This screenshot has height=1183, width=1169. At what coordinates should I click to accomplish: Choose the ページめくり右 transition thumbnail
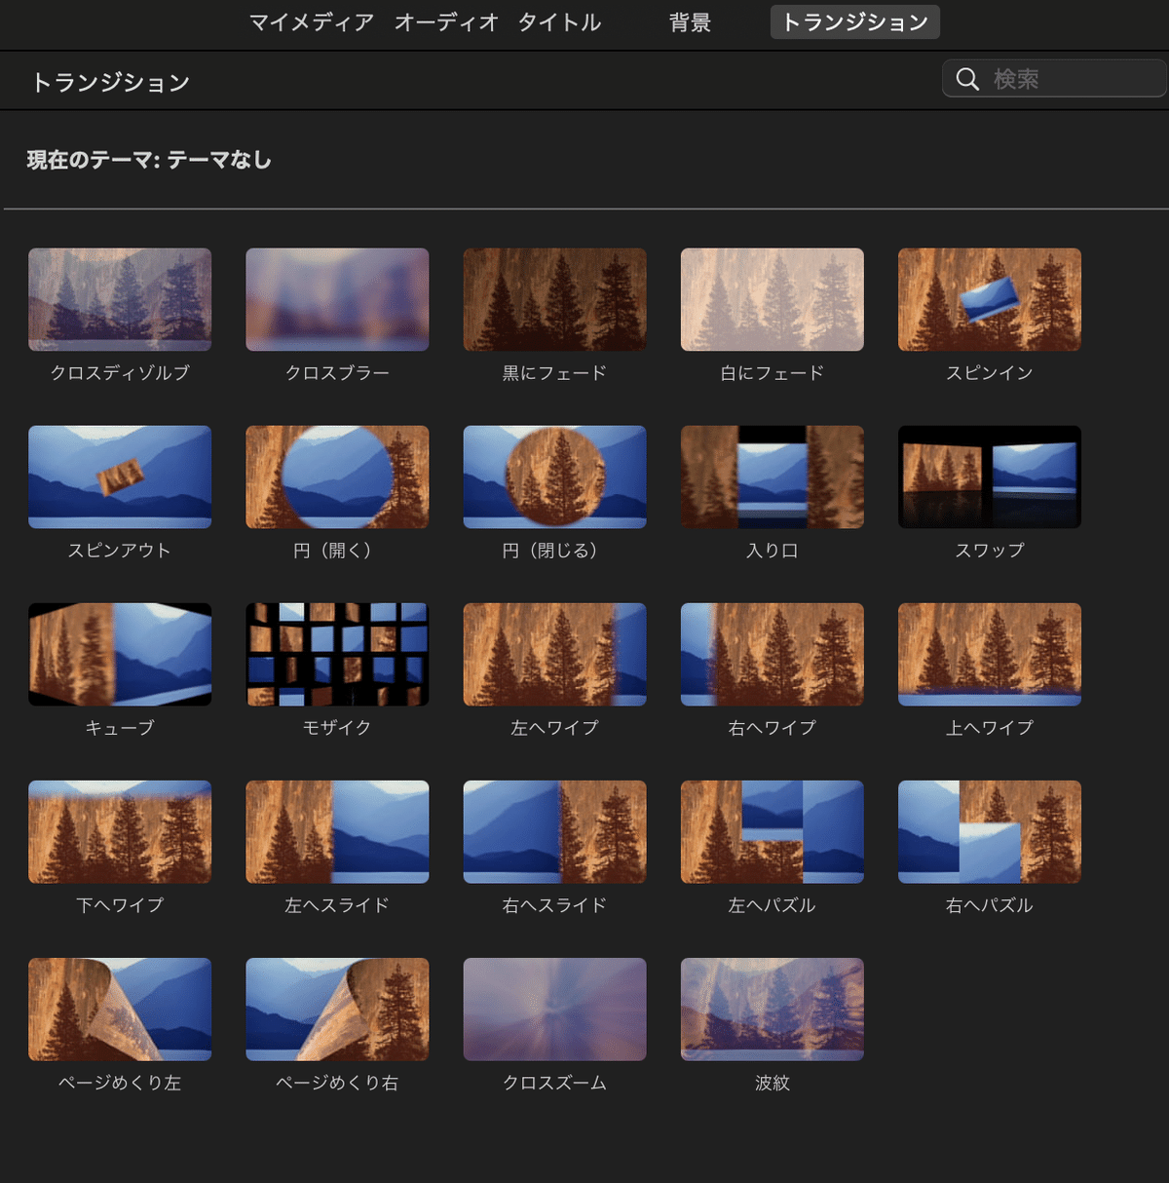click(337, 1009)
